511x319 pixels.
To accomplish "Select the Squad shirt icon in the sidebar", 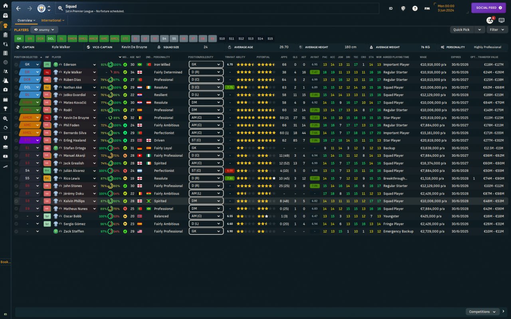I will click(x=6, y=26).
